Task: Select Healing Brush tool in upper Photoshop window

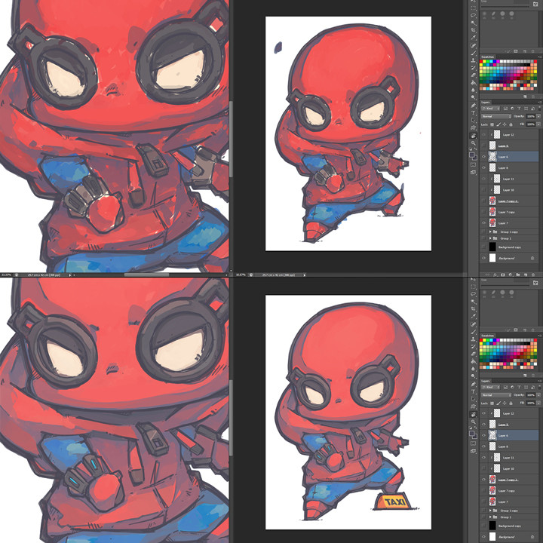Action: [x=474, y=45]
